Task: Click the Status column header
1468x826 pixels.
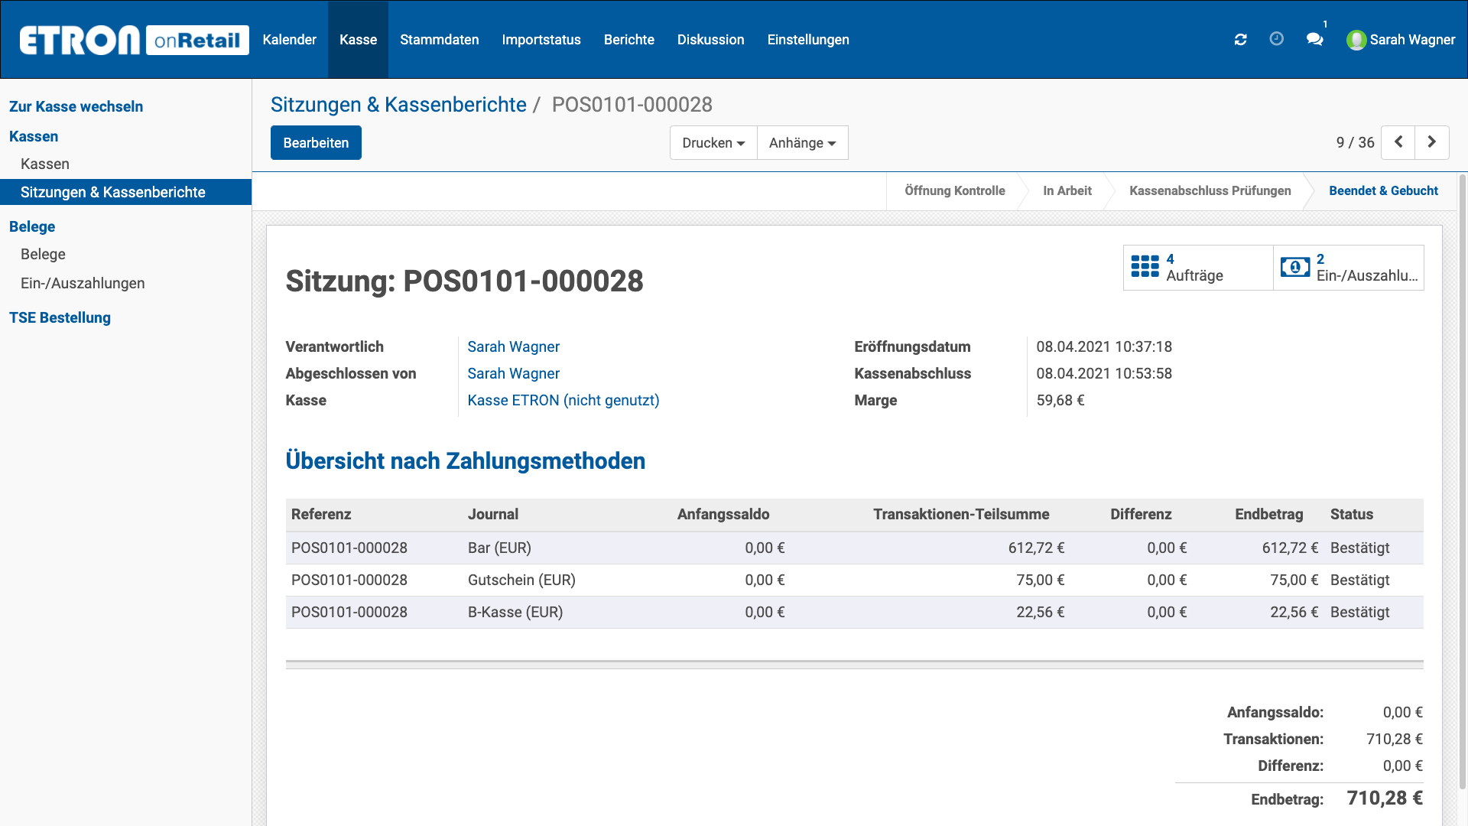Action: [1351, 514]
